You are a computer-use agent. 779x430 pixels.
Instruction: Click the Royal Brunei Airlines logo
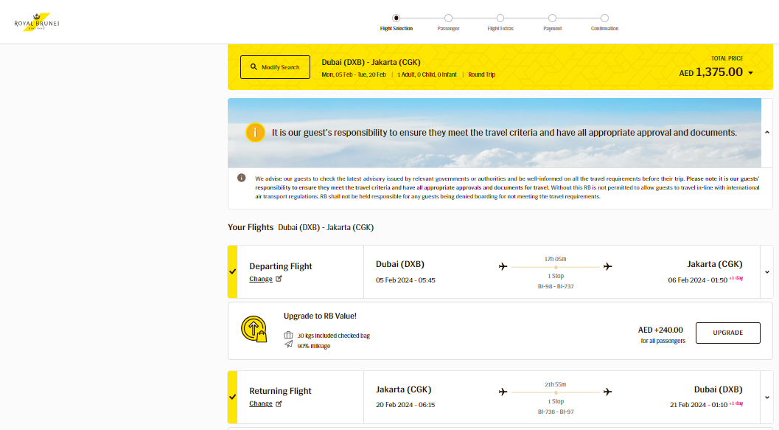[37, 22]
